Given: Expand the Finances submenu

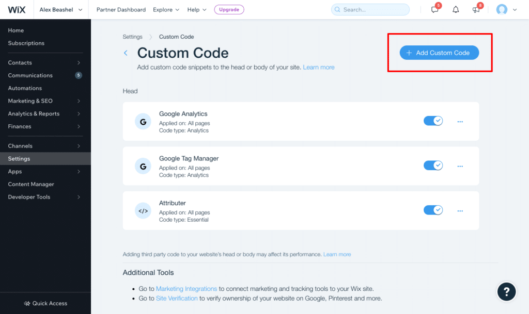Looking at the screenshot, I should 79,126.
